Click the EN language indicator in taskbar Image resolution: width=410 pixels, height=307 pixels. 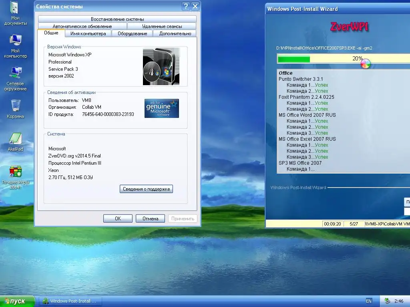[x=368, y=301]
